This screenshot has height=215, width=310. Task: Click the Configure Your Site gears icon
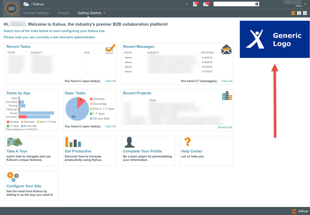(13, 177)
